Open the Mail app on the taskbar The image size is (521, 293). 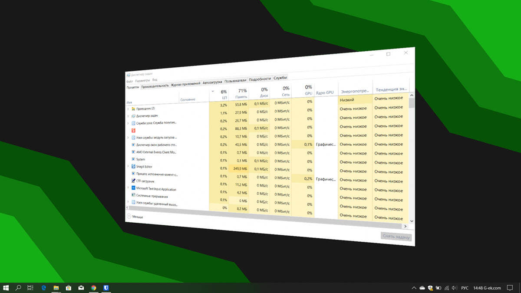(81, 287)
